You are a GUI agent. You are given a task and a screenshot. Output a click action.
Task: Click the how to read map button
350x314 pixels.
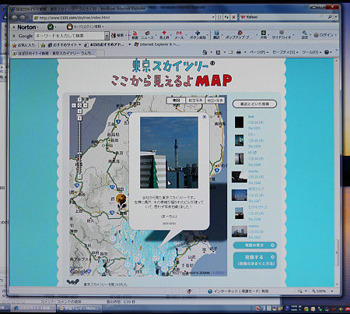coord(255,245)
